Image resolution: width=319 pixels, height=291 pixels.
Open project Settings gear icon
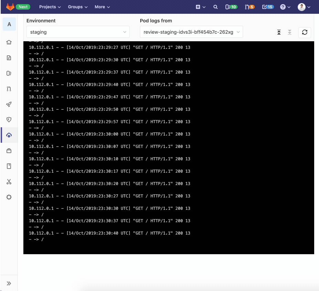click(x=9, y=197)
